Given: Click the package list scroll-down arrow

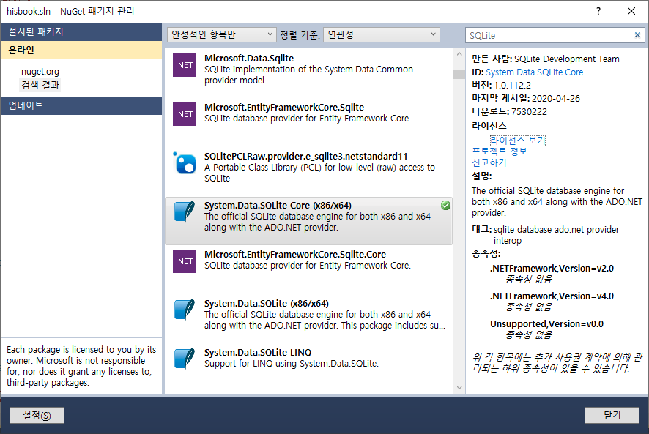Looking at the screenshot, I should (459, 388).
